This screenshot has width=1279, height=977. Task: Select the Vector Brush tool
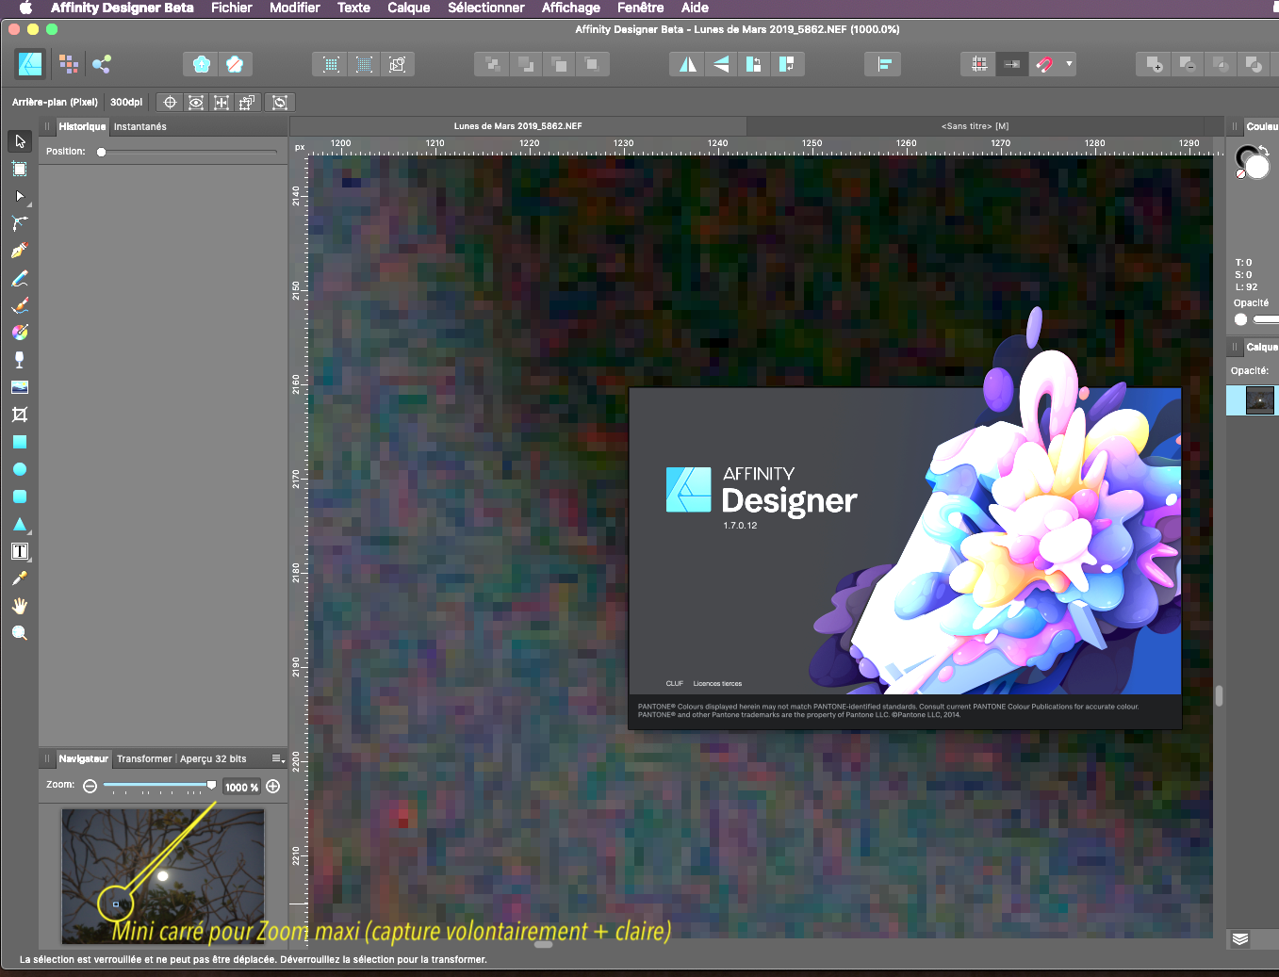click(20, 305)
